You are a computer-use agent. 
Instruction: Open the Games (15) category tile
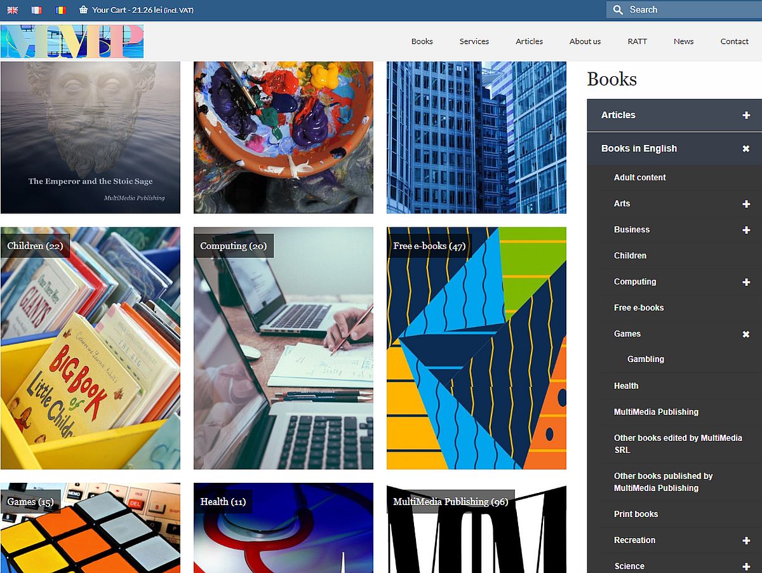tap(90, 528)
